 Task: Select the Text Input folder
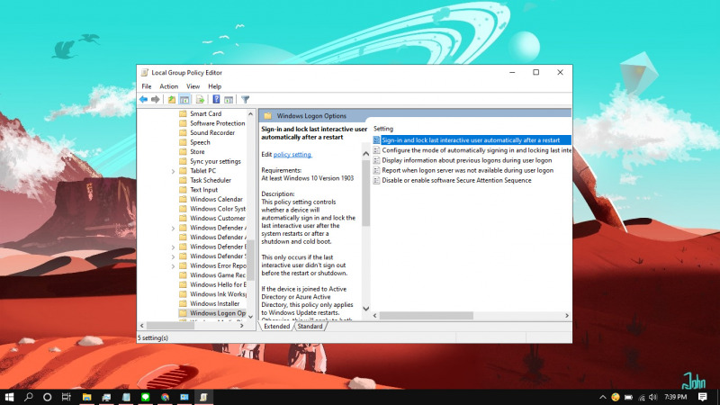tap(204, 190)
